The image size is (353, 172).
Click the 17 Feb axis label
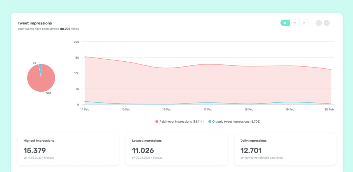click(208, 109)
